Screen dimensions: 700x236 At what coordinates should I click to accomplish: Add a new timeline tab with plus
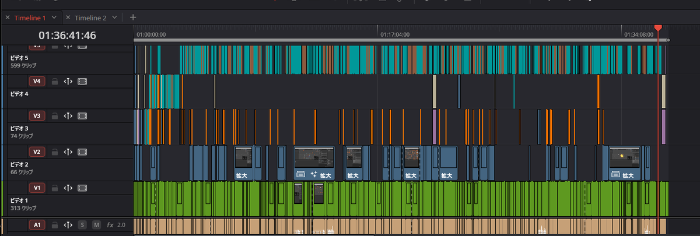coord(133,17)
